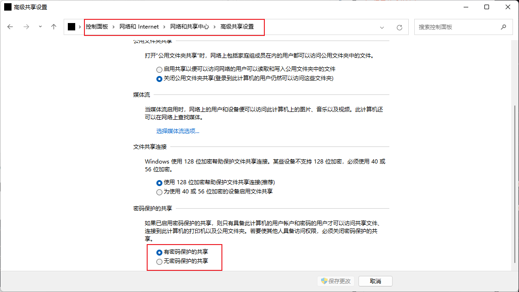Go back with the left arrow
519x292 pixels.
[x=10, y=27]
